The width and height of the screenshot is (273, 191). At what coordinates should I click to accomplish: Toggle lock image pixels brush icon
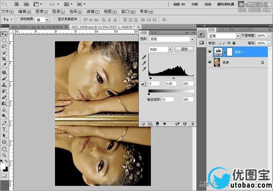(x=224, y=43)
